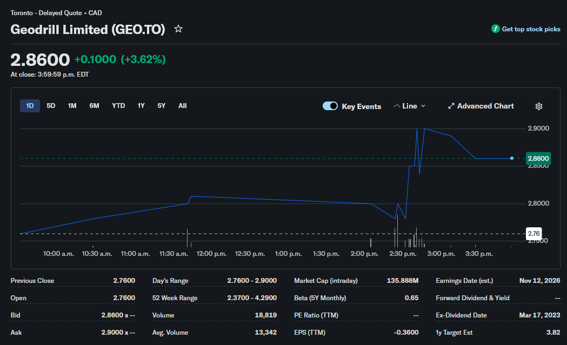Switch to the 1Y chart range
Image resolution: width=567 pixels, height=345 pixels.
tap(141, 106)
